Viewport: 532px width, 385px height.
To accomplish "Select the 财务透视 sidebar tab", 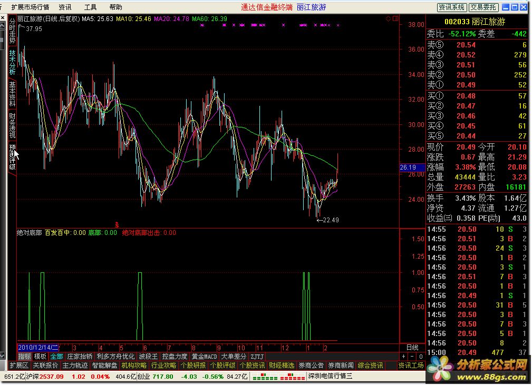I will coord(12,126).
